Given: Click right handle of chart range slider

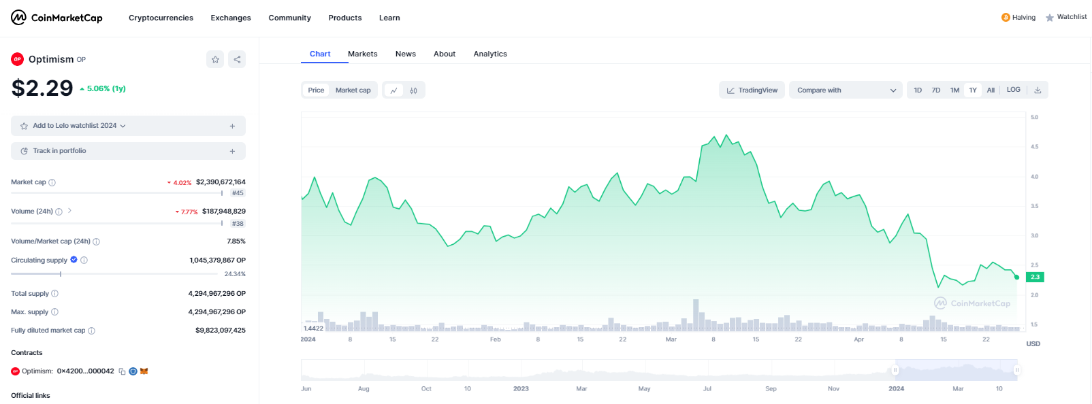Looking at the screenshot, I should click(1016, 370).
